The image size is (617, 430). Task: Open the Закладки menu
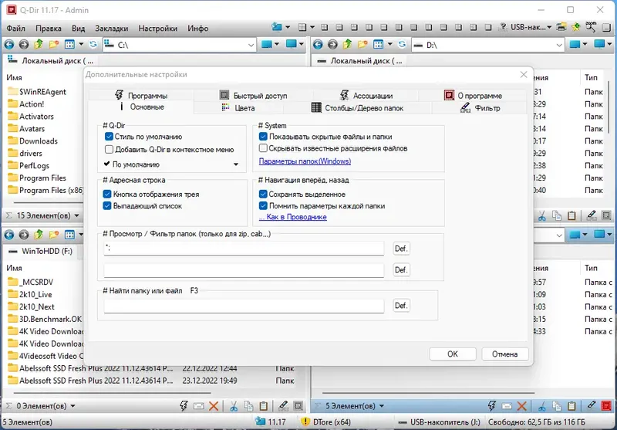click(x=111, y=29)
